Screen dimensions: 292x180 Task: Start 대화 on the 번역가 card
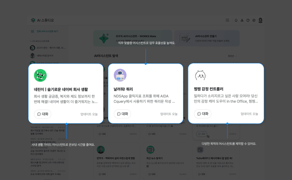(x=102, y=174)
